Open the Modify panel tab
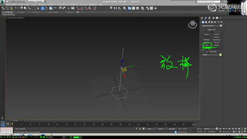Image resolution: width=247 pixels, height=139 pixels. [x=205, y=18]
